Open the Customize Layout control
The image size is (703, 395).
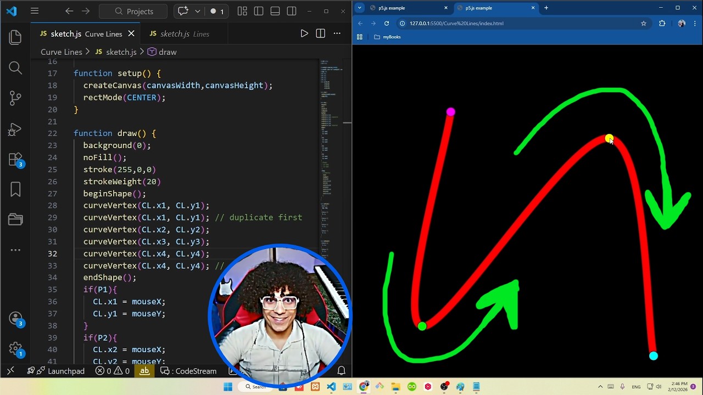click(x=242, y=11)
